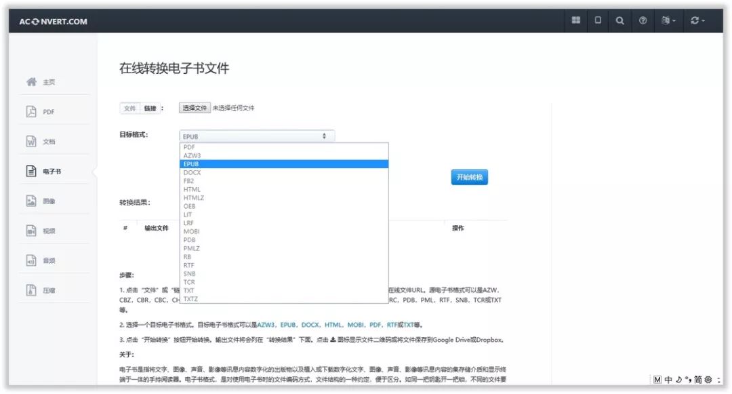Follow the AZW3 link in step 2

pos(266,325)
